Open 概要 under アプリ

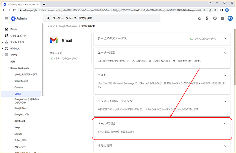(x=13, y=62)
